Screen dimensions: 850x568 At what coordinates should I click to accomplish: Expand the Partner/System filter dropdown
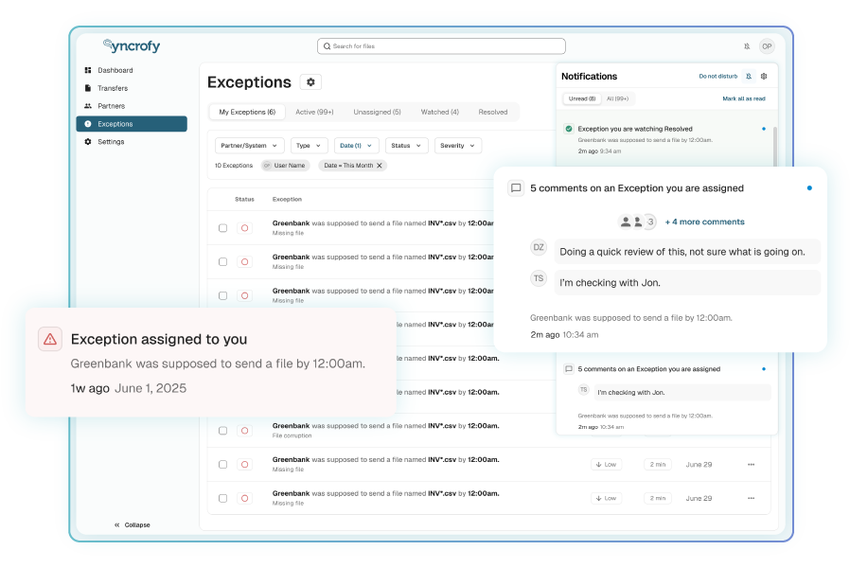(249, 146)
